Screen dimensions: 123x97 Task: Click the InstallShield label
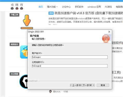(33, 81)
